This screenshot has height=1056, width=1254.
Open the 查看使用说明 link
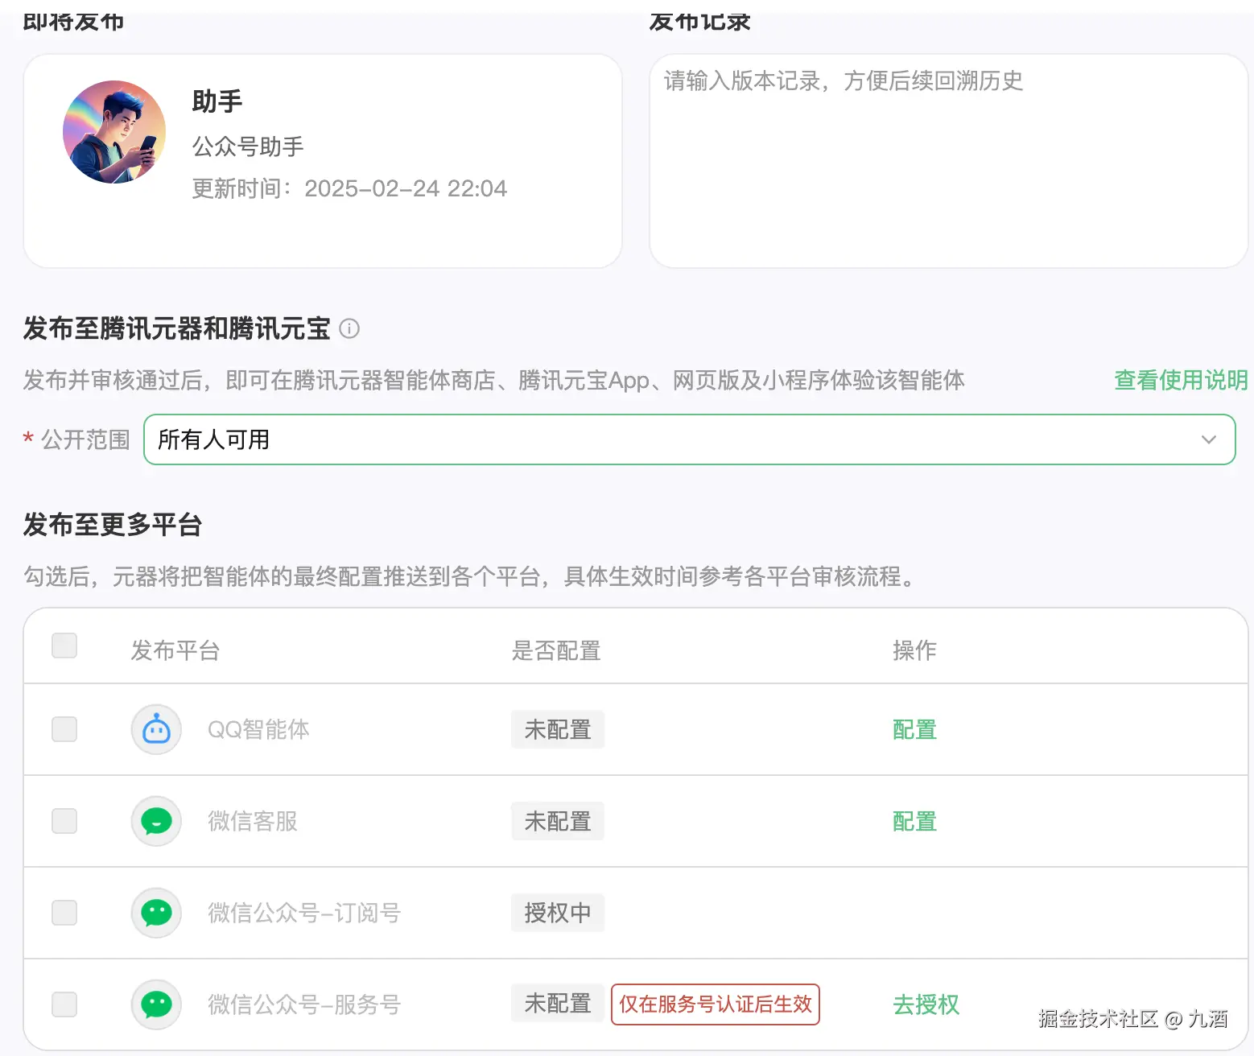pos(1181,380)
